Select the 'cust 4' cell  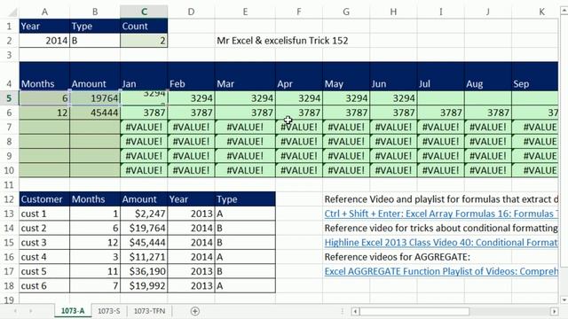pos(44,257)
